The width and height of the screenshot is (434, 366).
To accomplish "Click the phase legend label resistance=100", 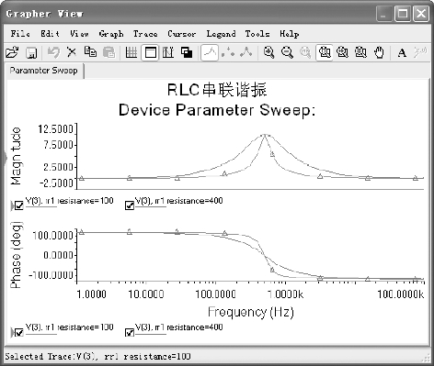I will click(x=70, y=327).
